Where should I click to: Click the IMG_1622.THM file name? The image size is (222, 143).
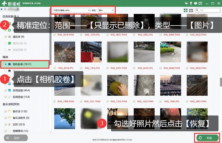pos(145,101)
